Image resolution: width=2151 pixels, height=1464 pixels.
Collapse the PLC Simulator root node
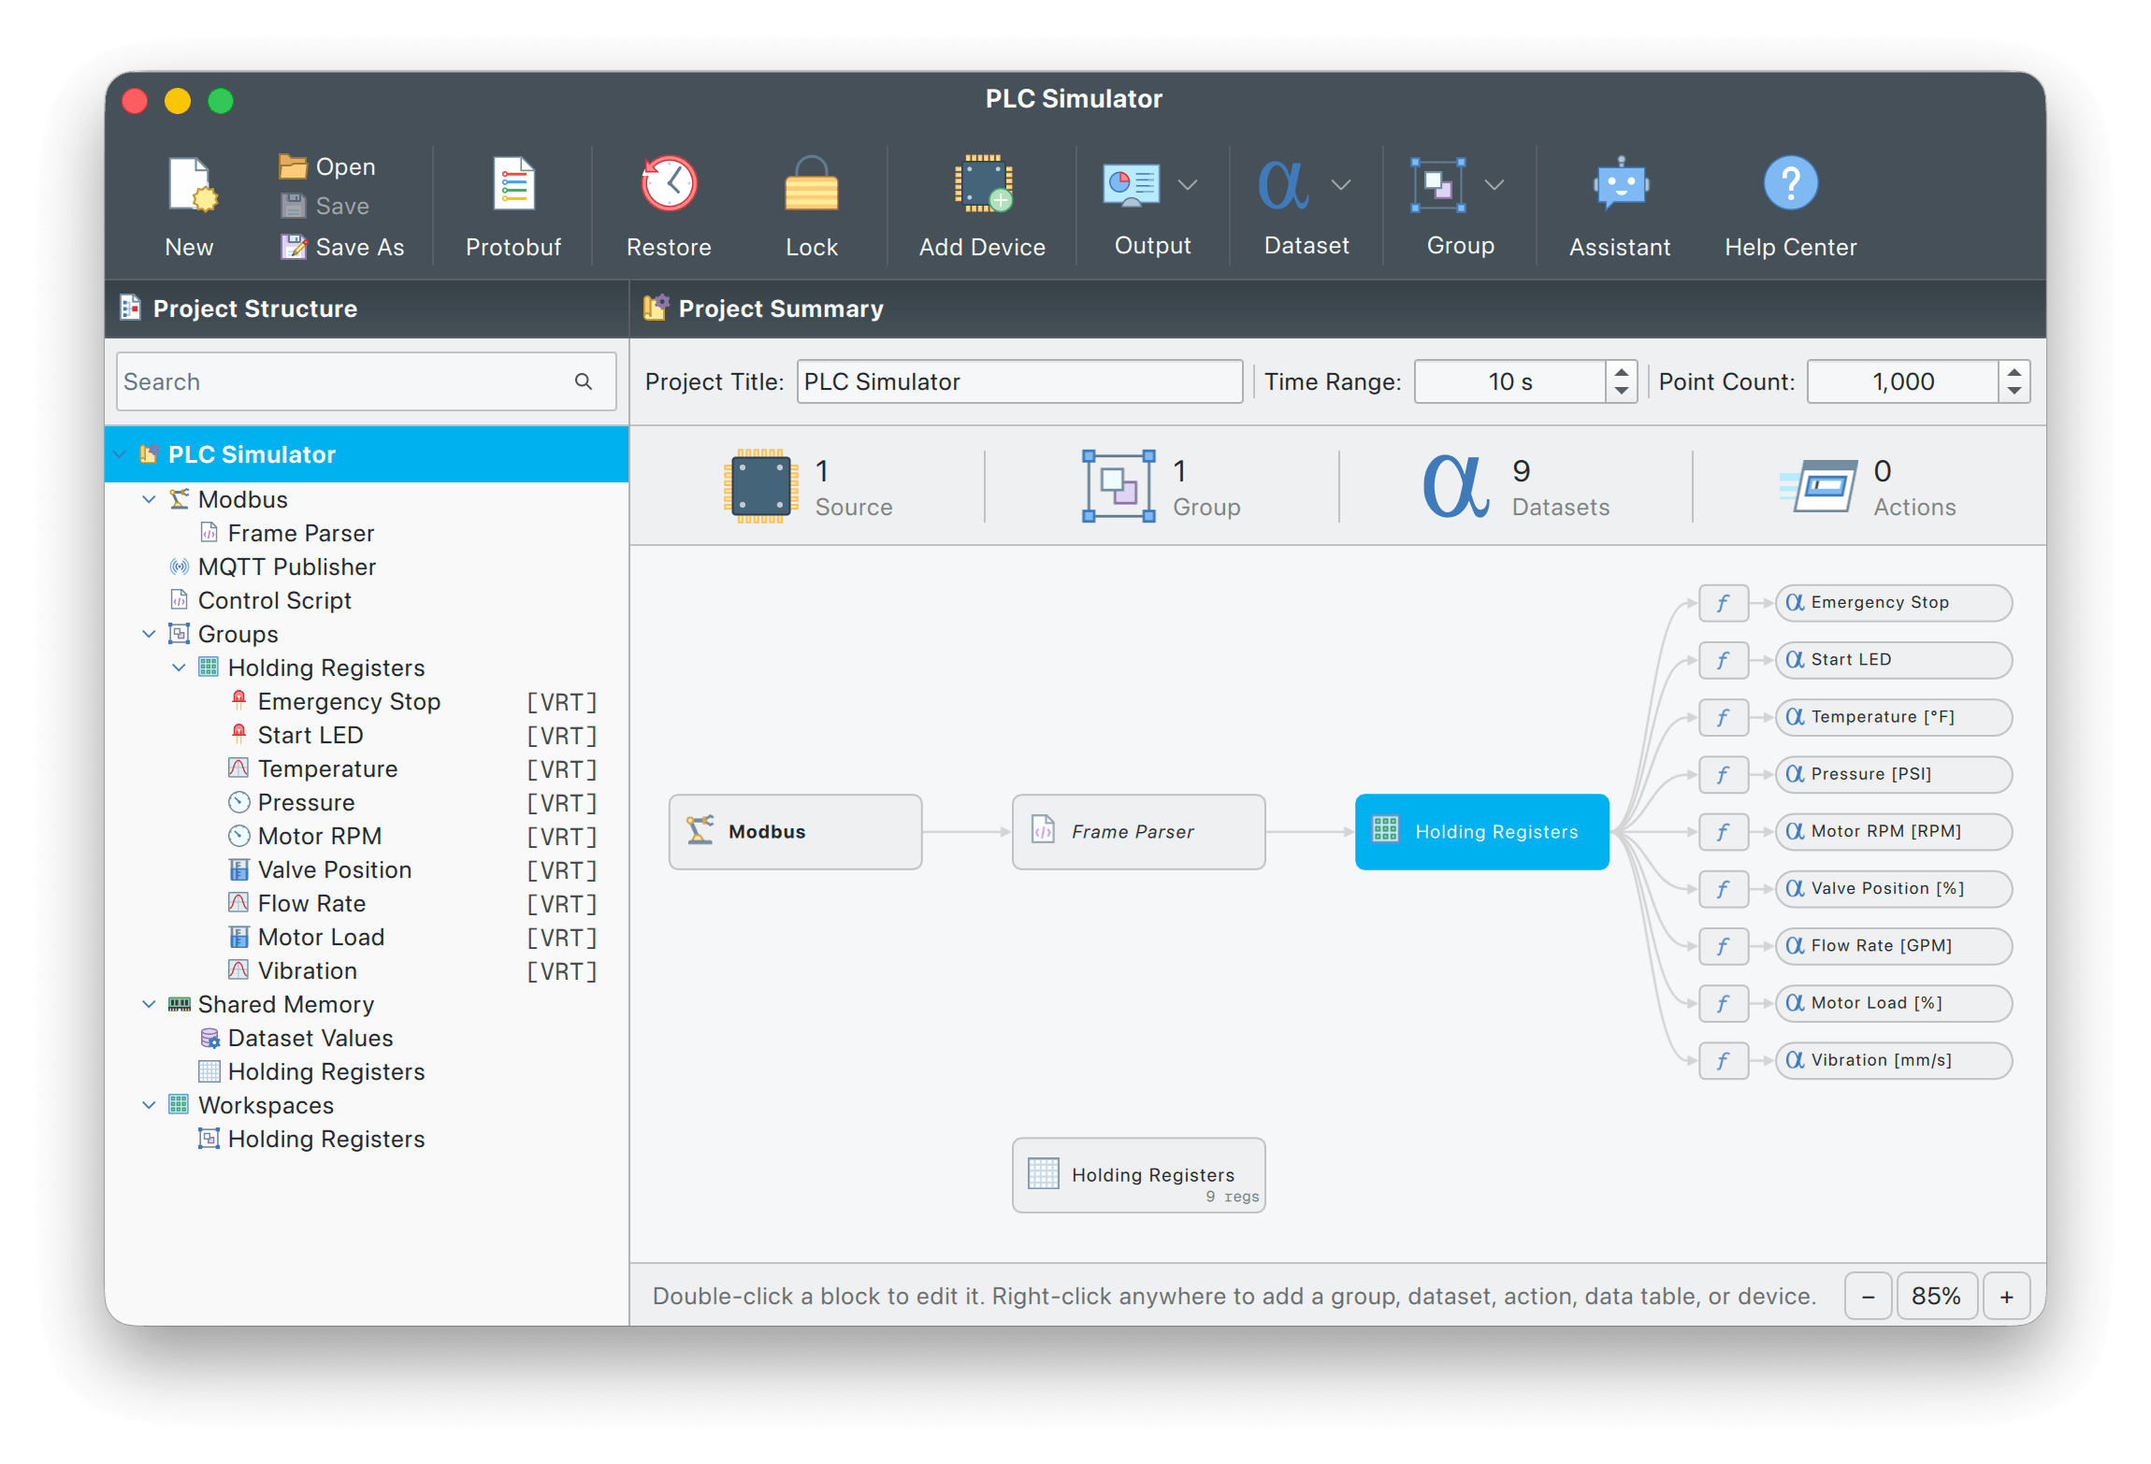pyautogui.click(x=120, y=454)
